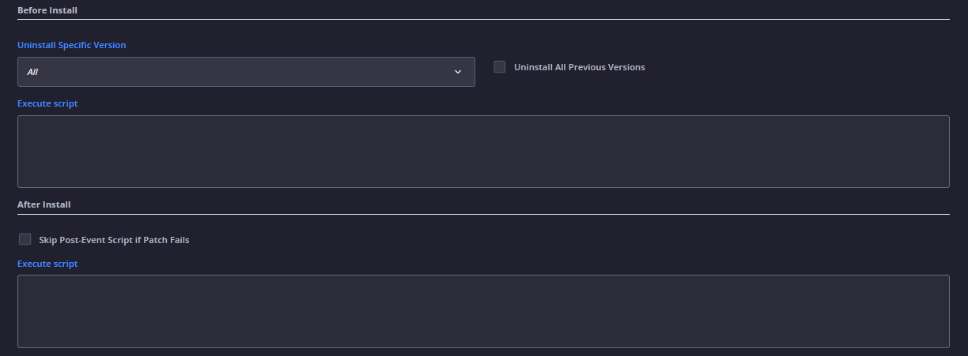The image size is (968, 356).
Task: Click the 'Uninstall All Previous Versions' label text
Action: click(x=580, y=67)
